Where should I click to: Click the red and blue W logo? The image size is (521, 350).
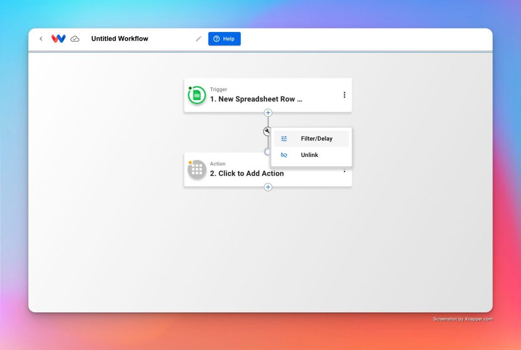59,39
